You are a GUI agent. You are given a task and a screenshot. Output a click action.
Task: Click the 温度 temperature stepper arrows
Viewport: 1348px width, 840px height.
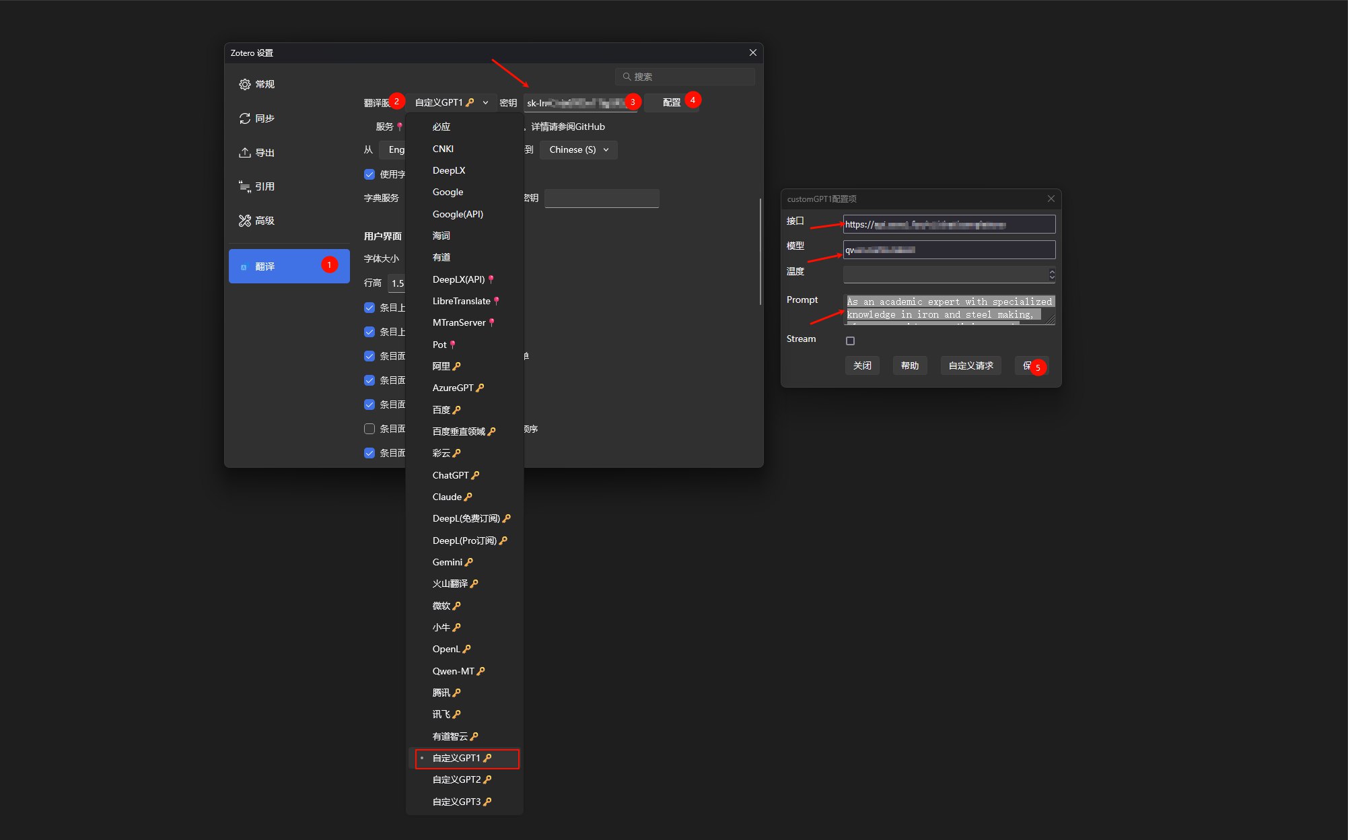pos(1051,275)
